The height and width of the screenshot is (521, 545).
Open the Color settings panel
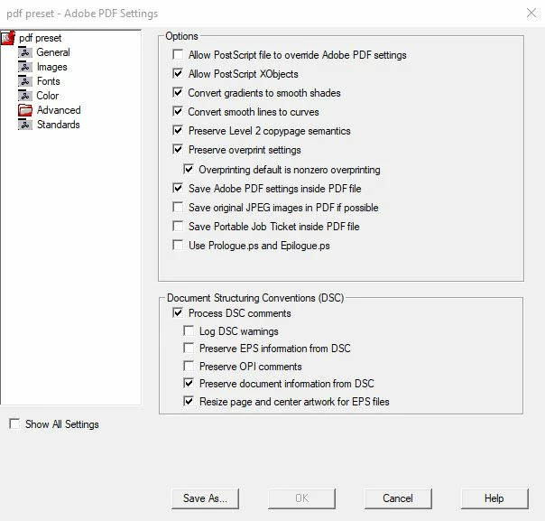(x=48, y=96)
